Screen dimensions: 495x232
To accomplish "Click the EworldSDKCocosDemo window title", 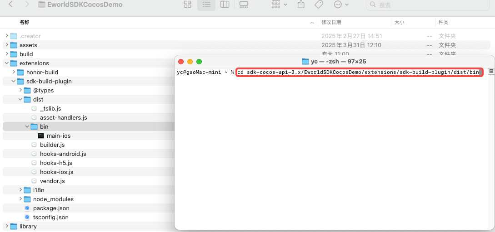I will click(85, 5).
